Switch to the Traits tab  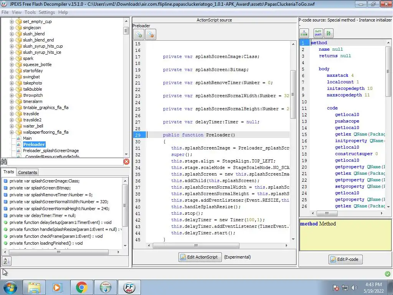pyautogui.click(x=8, y=172)
